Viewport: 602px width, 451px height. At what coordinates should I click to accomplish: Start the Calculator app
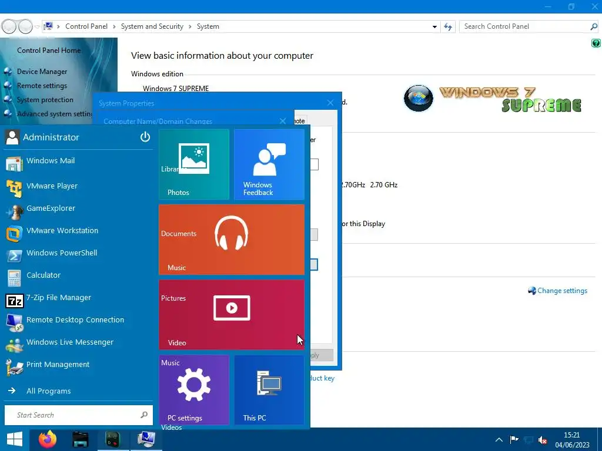tap(44, 275)
